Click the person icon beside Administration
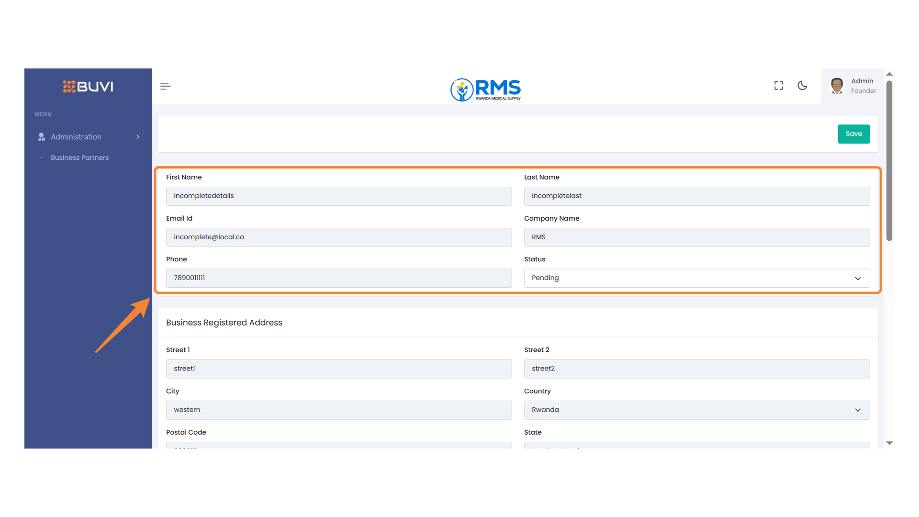 click(41, 136)
